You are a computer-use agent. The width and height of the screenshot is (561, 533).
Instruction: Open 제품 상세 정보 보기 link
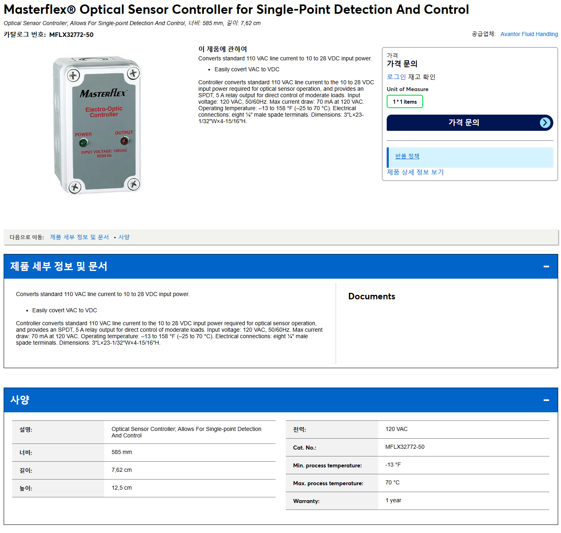(x=415, y=172)
